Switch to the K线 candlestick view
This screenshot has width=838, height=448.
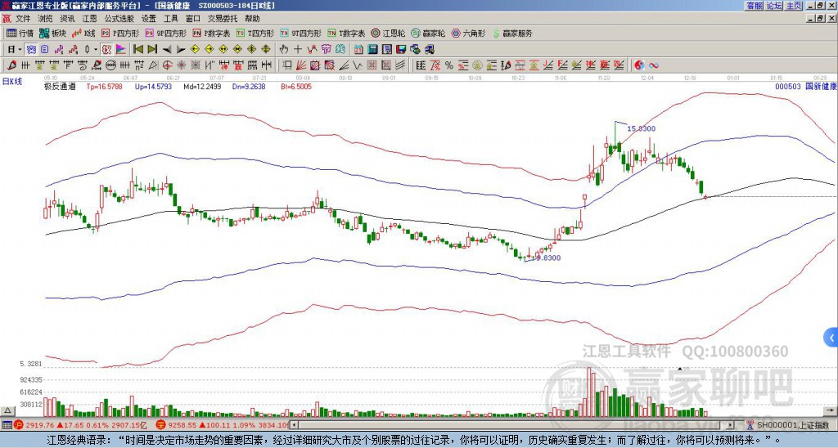click(x=83, y=33)
